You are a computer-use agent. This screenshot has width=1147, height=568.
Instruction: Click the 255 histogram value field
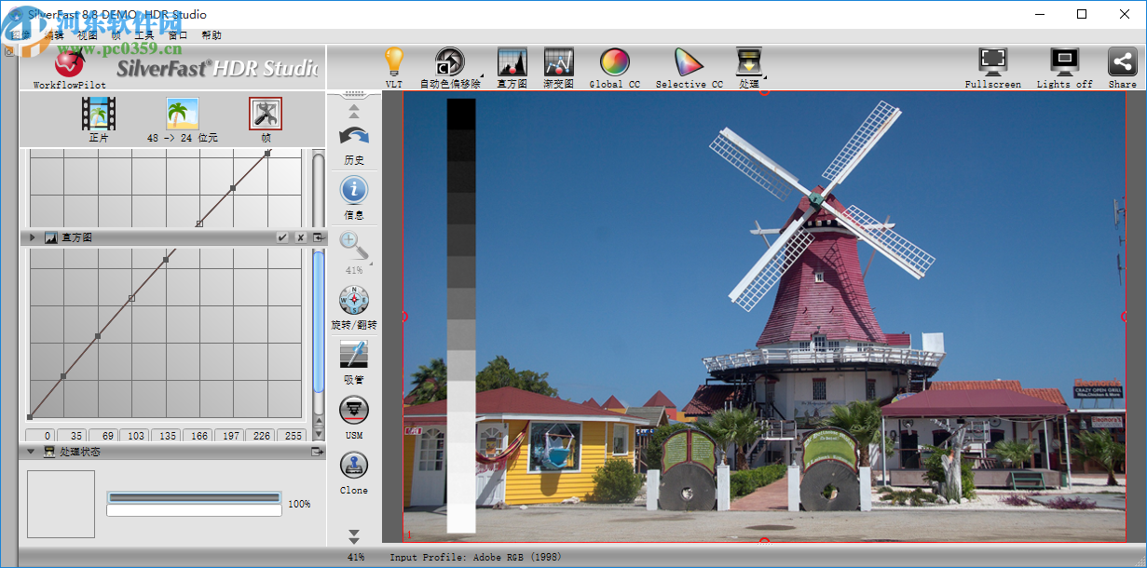tap(293, 435)
